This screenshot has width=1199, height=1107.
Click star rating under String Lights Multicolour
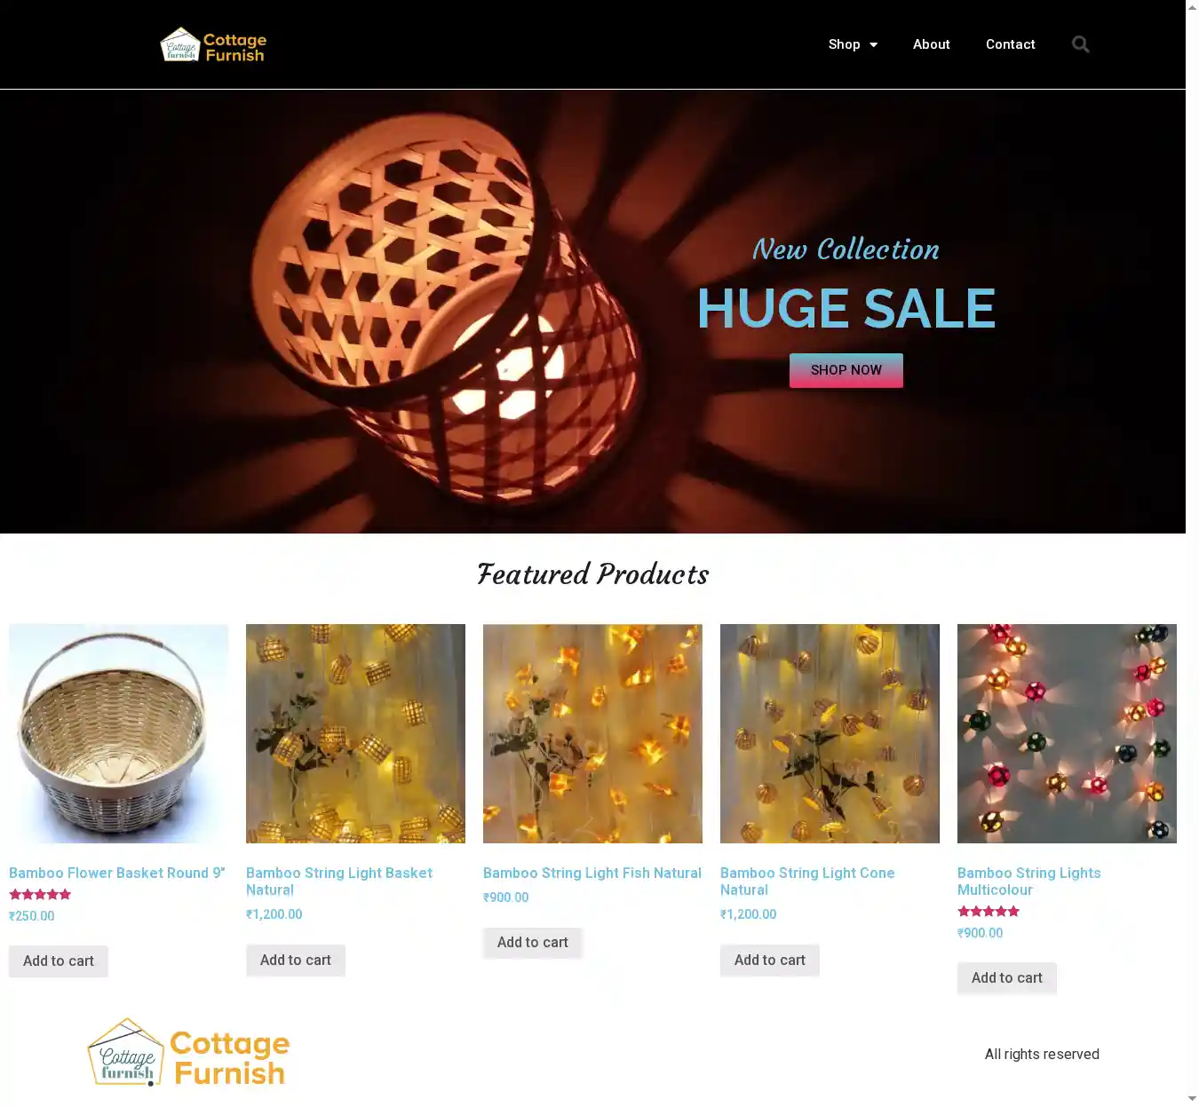coord(989,912)
